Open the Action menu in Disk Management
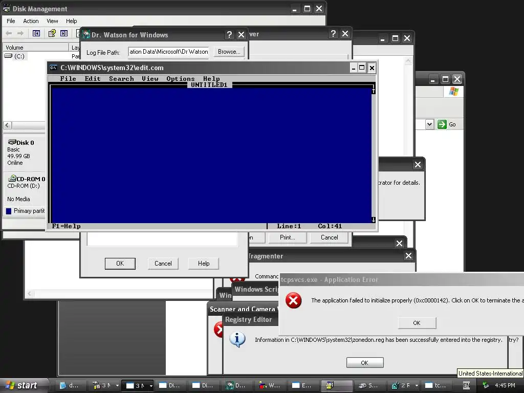This screenshot has width=524, height=393. coord(31,20)
